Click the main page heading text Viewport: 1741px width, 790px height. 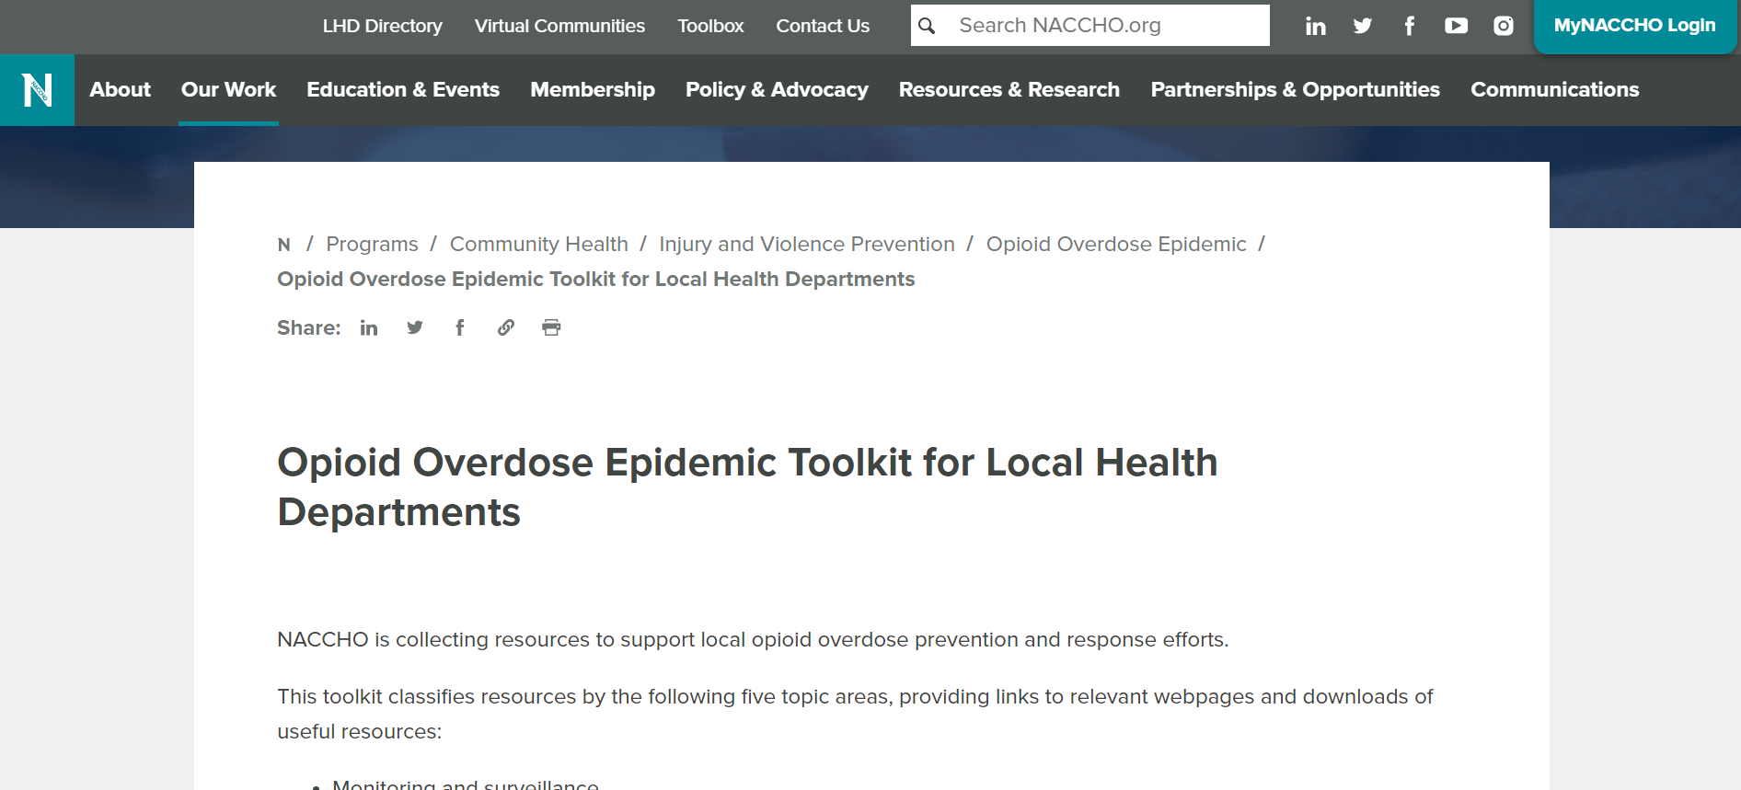747,487
